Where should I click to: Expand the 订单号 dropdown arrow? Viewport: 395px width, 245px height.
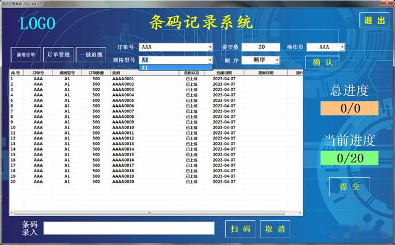210,47
